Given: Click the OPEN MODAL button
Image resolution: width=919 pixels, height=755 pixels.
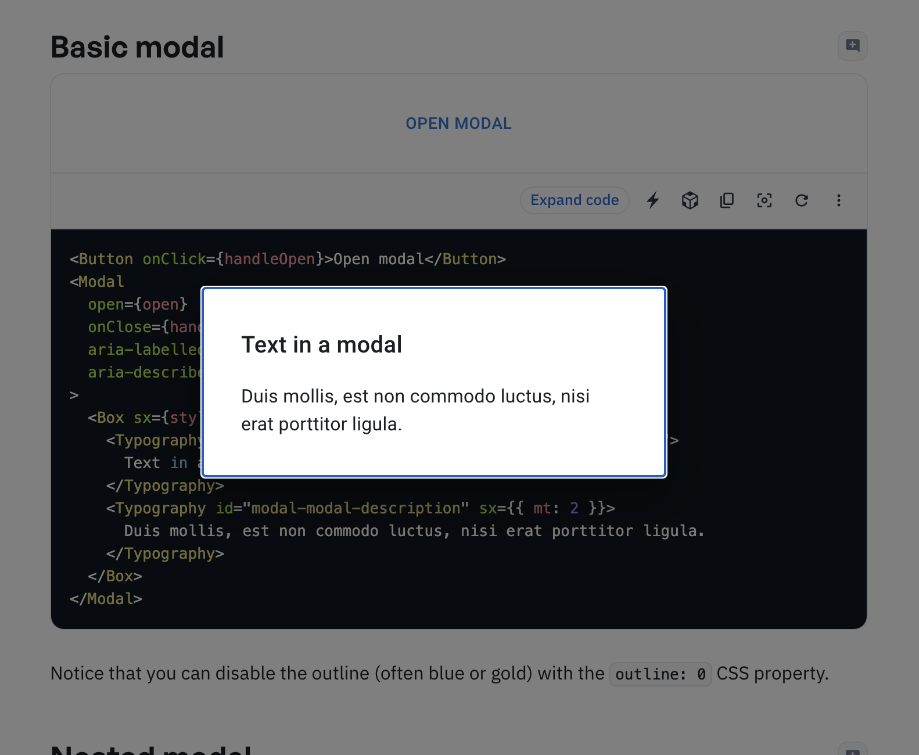Looking at the screenshot, I should 458,124.
